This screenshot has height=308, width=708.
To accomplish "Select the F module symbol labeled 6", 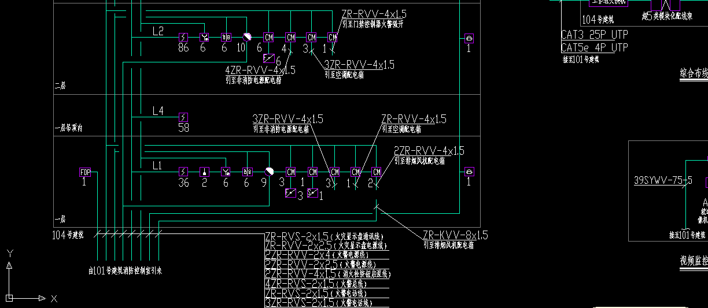I will coord(269,58).
